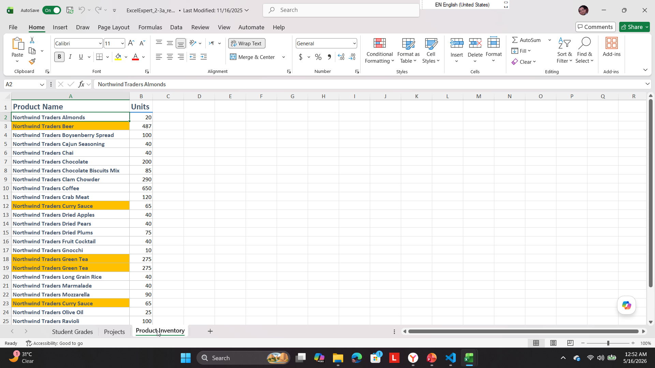The height and width of the screenshot is (368, 655).
Task: Add a new sheet with plus button
Action: [x=210, y=331]
